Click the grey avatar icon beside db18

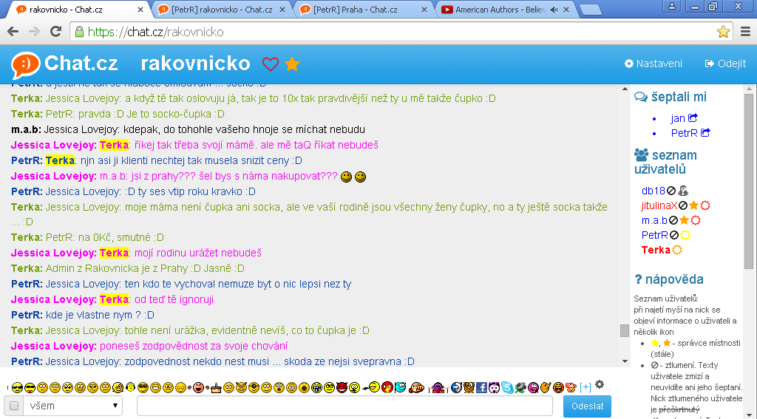(682, 191)
